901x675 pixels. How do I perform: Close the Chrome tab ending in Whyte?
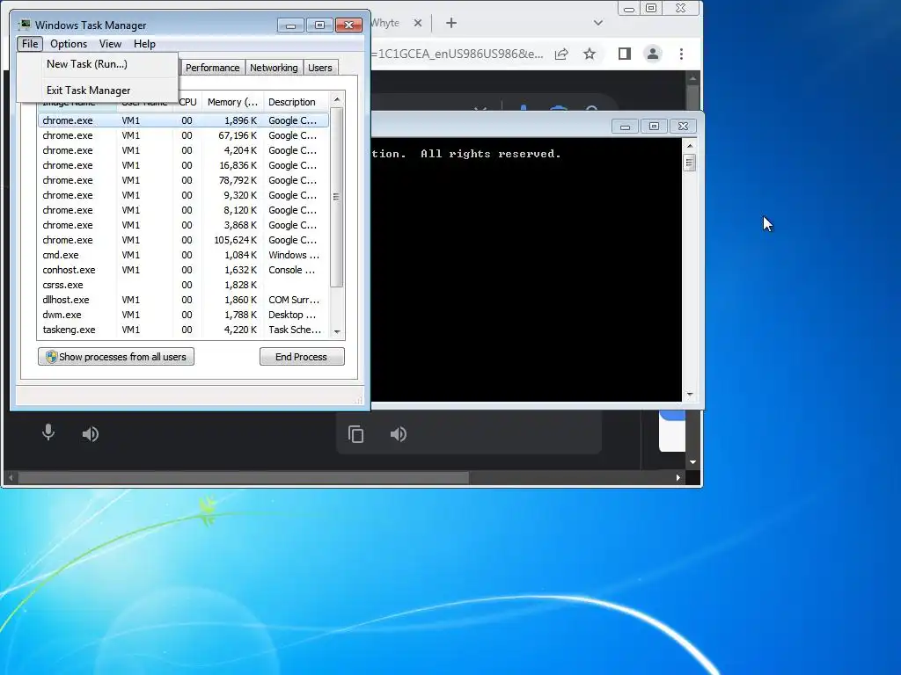[x=418, y=23]
